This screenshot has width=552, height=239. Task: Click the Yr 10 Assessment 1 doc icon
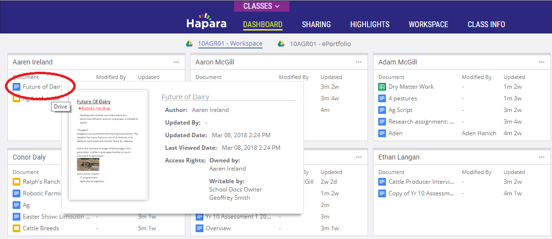[199, 217]
